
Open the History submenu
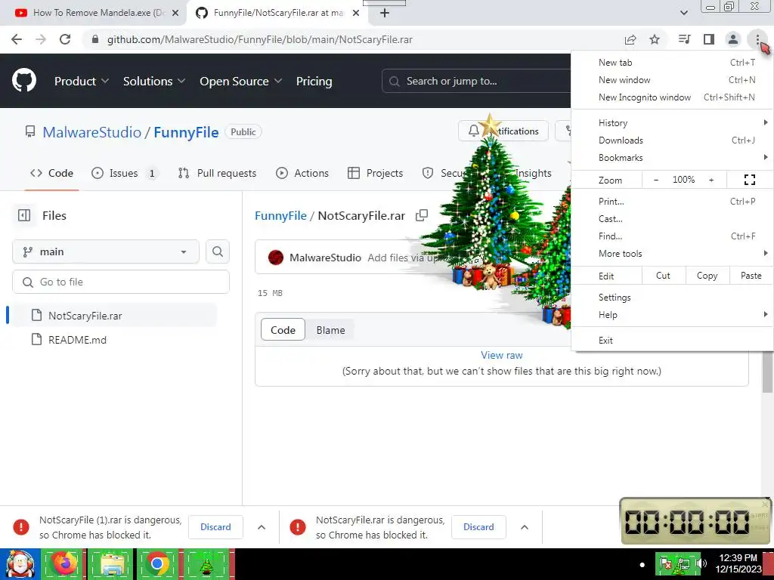click(672, 123)
